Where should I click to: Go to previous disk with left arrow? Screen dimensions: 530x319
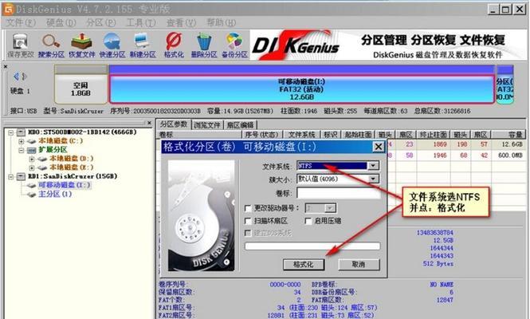click(16, 77)
